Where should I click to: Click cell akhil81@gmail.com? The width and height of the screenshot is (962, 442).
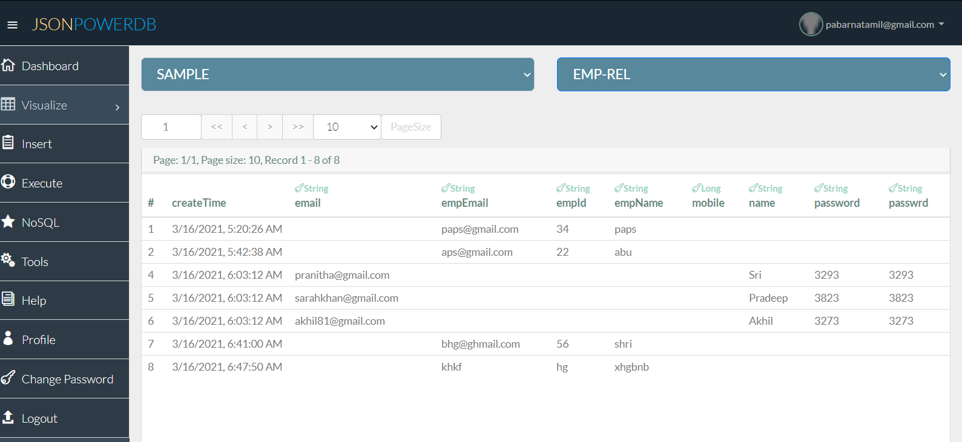click(340, 321)
